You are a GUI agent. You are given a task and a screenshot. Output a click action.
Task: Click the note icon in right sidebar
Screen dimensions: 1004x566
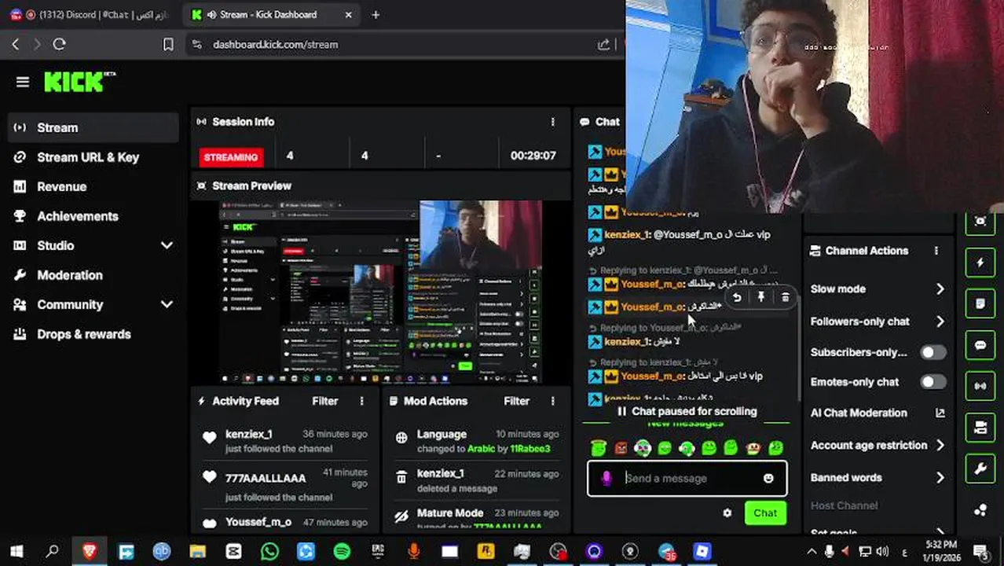(980, 303)
